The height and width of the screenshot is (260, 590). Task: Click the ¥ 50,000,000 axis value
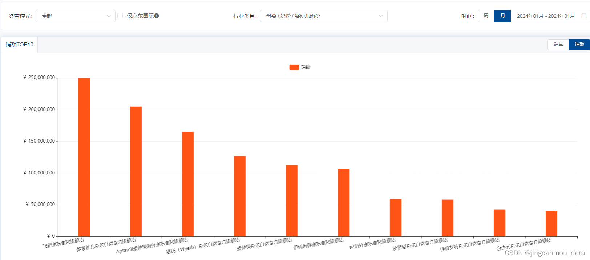[40, 205]
